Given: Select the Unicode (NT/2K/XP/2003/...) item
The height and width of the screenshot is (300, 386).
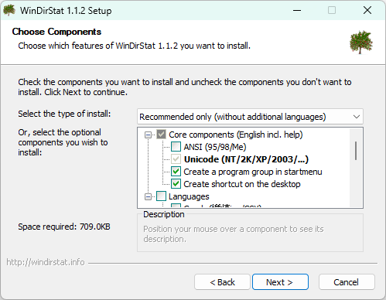Looking at the screenshot, I should point(246,159).
